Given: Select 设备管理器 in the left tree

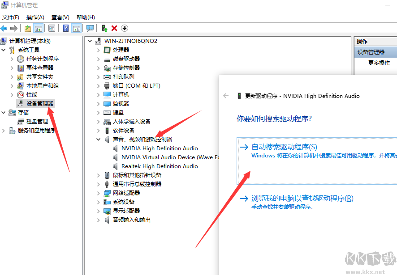Looking at the screenshot, I should pyautogui.click(x=40, y=103).
